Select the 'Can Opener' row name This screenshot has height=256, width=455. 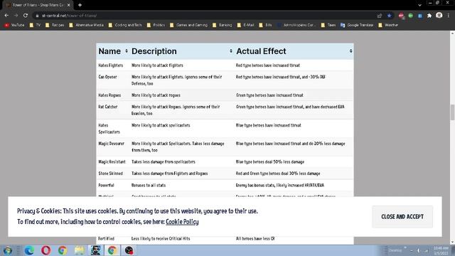tap(107, 77)
